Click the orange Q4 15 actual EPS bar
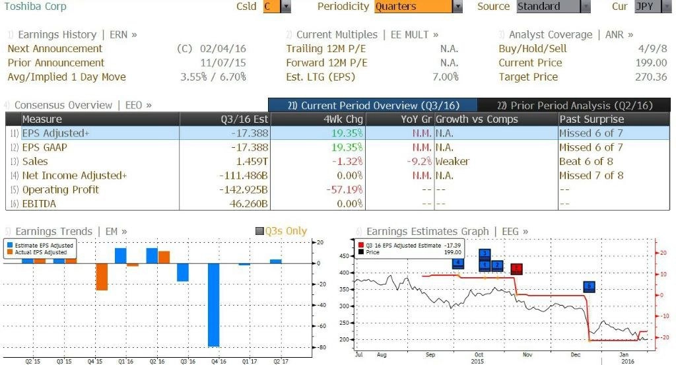Image resolution: width=676 pixels, height=365 pixels. pyautogui.click(x=102, y=277)
